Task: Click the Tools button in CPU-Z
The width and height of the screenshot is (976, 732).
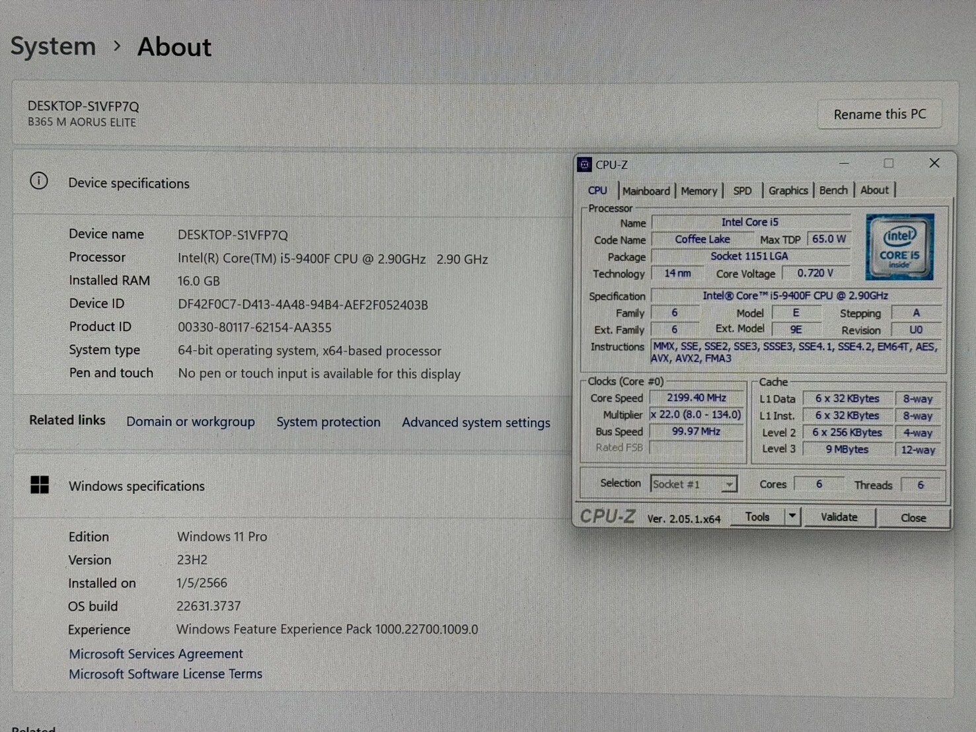Action: [x=757, y=517]
